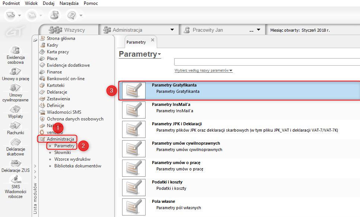
Task: Select Podatki i koszty title text
Action: pos(167,182)
